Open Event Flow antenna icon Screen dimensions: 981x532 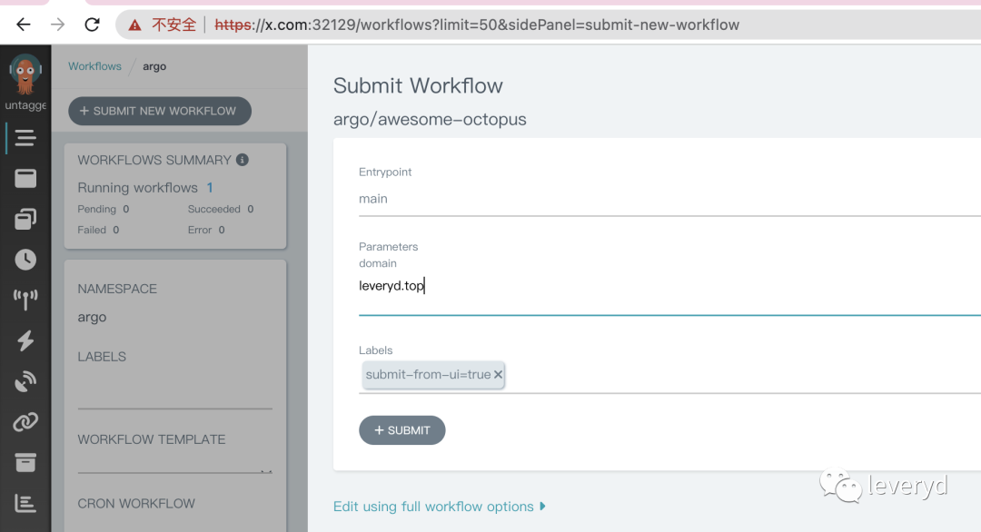coord(25,300)
